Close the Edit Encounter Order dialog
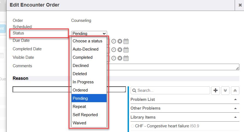Image resolution: width=244 pixels, height=132 pixels. [x=240, y=5]
